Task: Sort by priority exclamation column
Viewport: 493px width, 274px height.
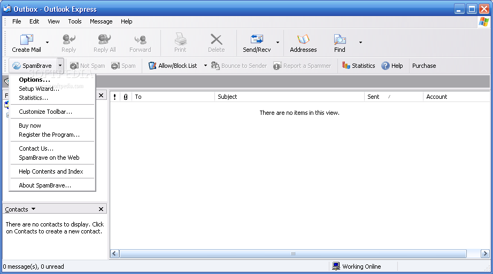Action: pyautogui.click(x=115, y=97)
